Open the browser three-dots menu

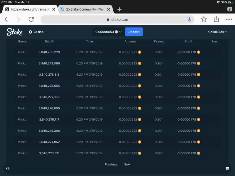pos(229,19)
